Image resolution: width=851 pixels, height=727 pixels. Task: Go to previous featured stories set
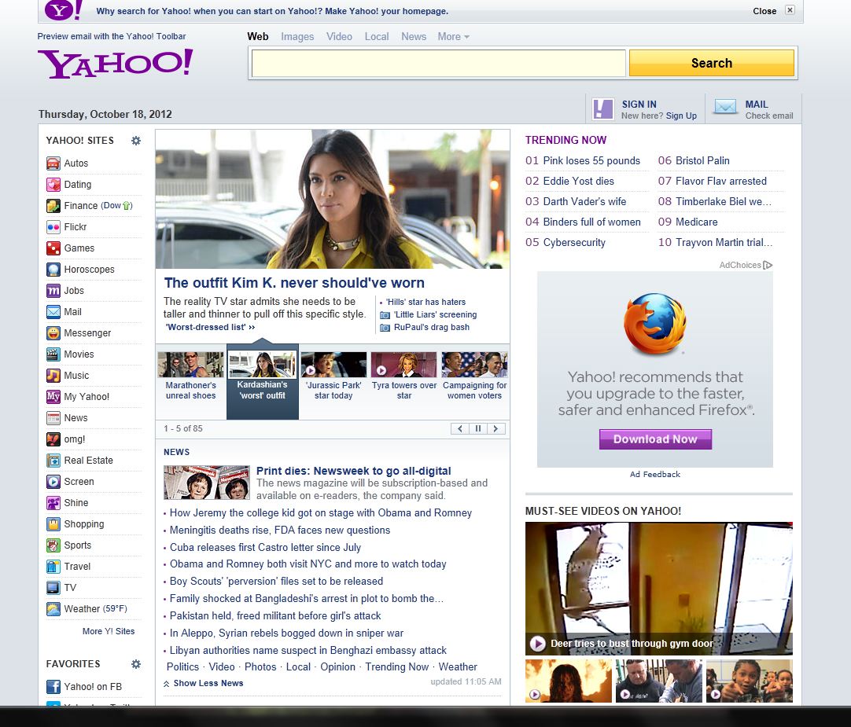tap(459, 428)
